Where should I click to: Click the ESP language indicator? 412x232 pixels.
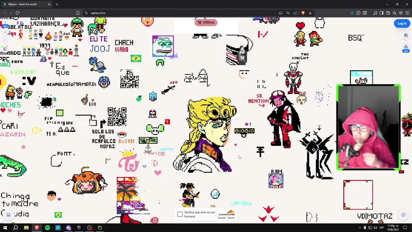(x=382, y=228)
